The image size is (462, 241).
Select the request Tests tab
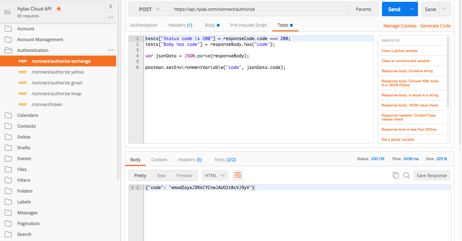(285, 25)
